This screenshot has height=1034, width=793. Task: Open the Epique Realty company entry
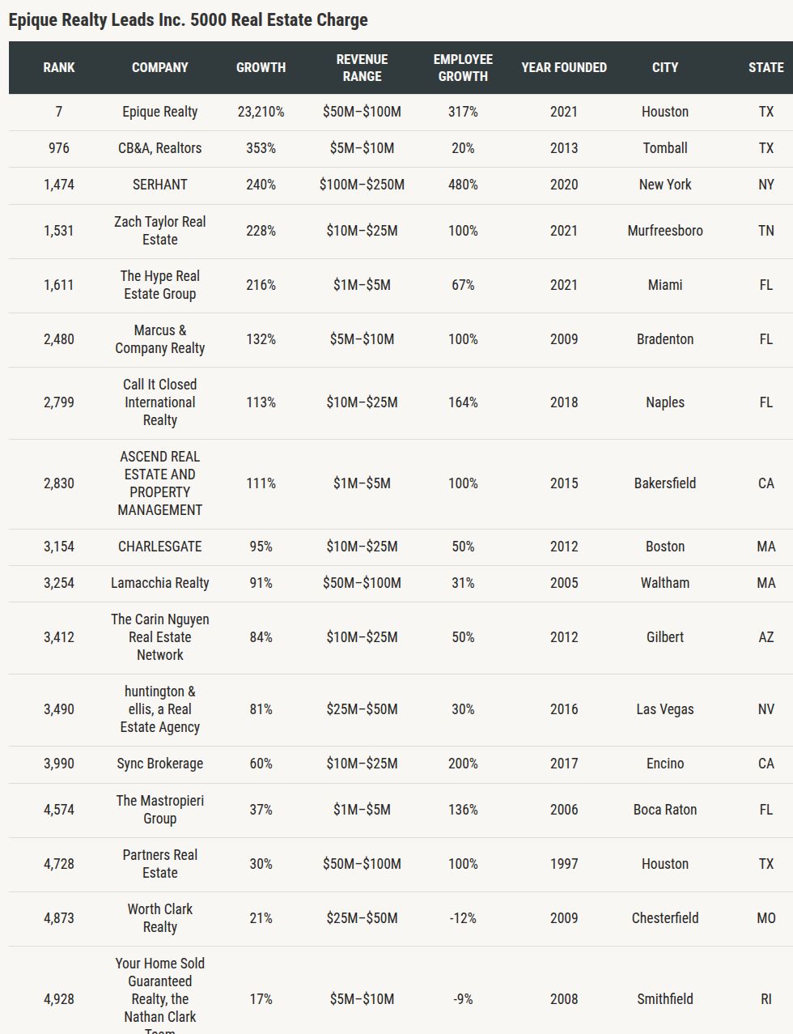pyautogui.click(x=159, y=112)
